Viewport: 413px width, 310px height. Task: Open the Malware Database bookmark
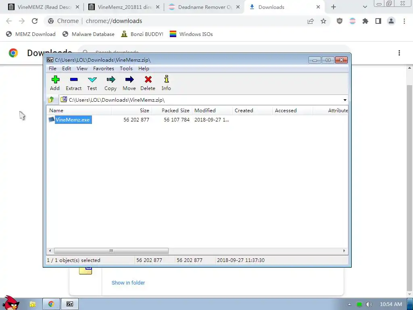tap(88, 34)
